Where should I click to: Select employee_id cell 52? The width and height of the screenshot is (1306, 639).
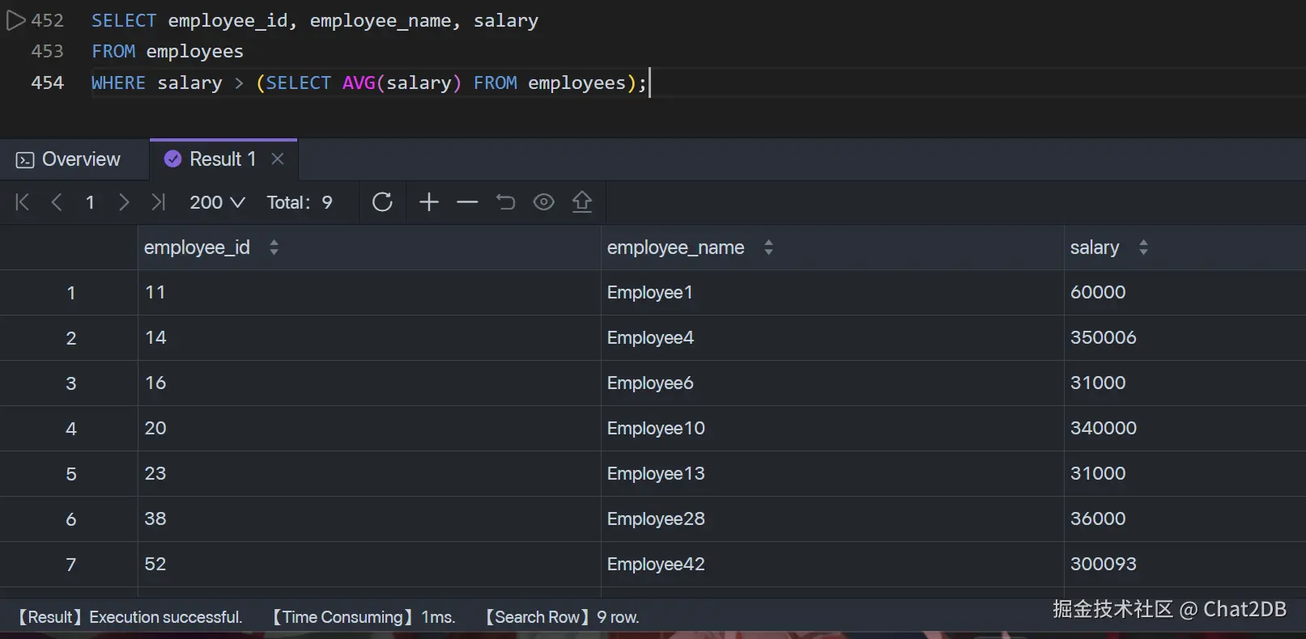(369, 564)
